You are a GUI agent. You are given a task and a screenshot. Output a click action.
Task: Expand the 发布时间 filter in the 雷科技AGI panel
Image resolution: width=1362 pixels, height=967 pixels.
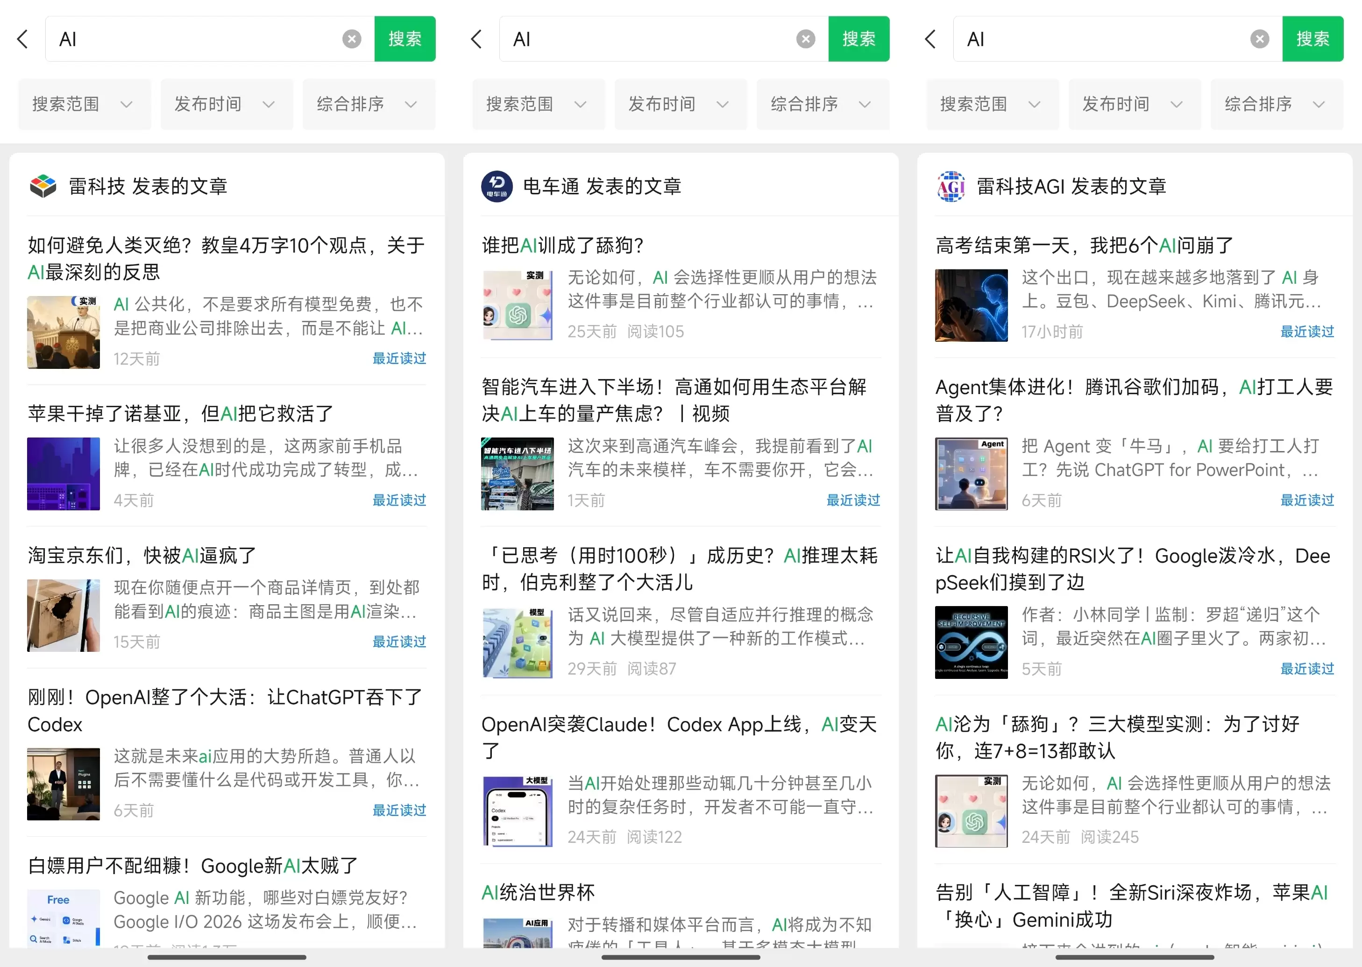coord(1135,104)
